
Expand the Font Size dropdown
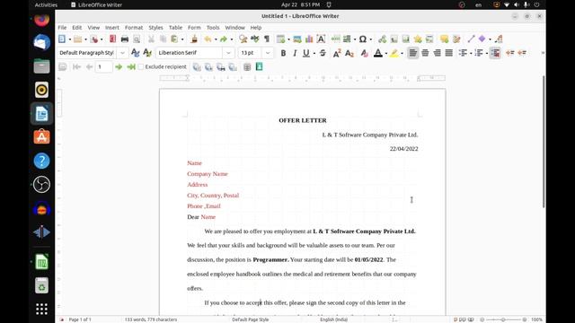click(x=268, y=53)
